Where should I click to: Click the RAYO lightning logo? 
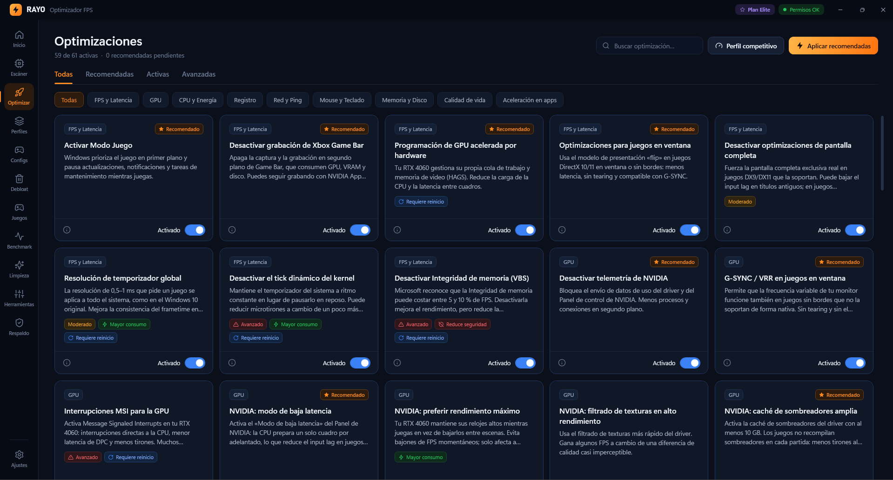pos(16,9)
